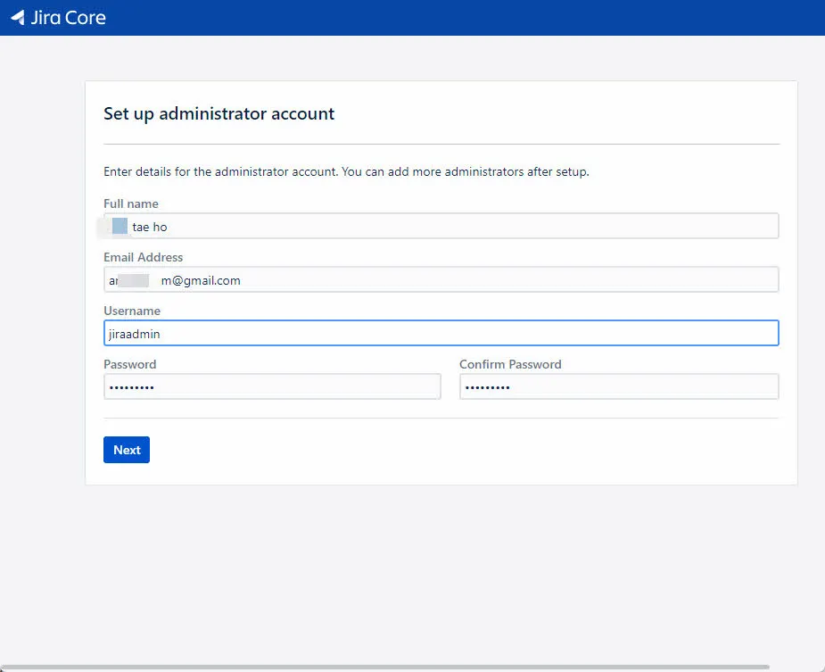Click the Username label
The height and width of the screenshot is (672, 825).
click(132, 311)
